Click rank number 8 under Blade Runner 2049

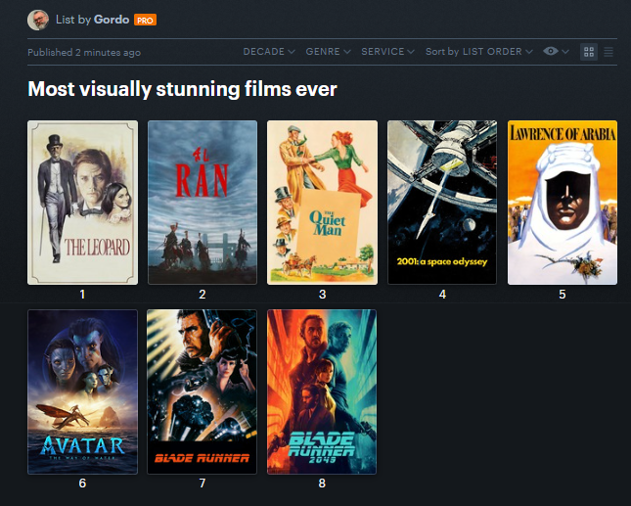pos(322,483)
